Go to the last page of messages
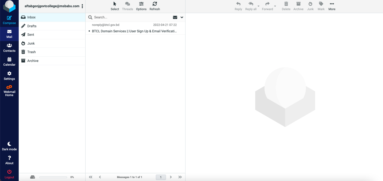Viewport: 383px width, 181px height. [180, 177]
